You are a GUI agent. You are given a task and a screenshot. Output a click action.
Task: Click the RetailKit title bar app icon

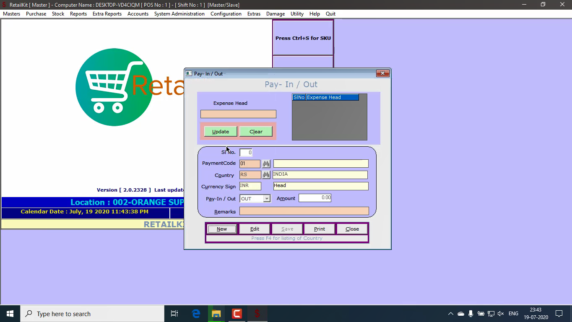4,5
